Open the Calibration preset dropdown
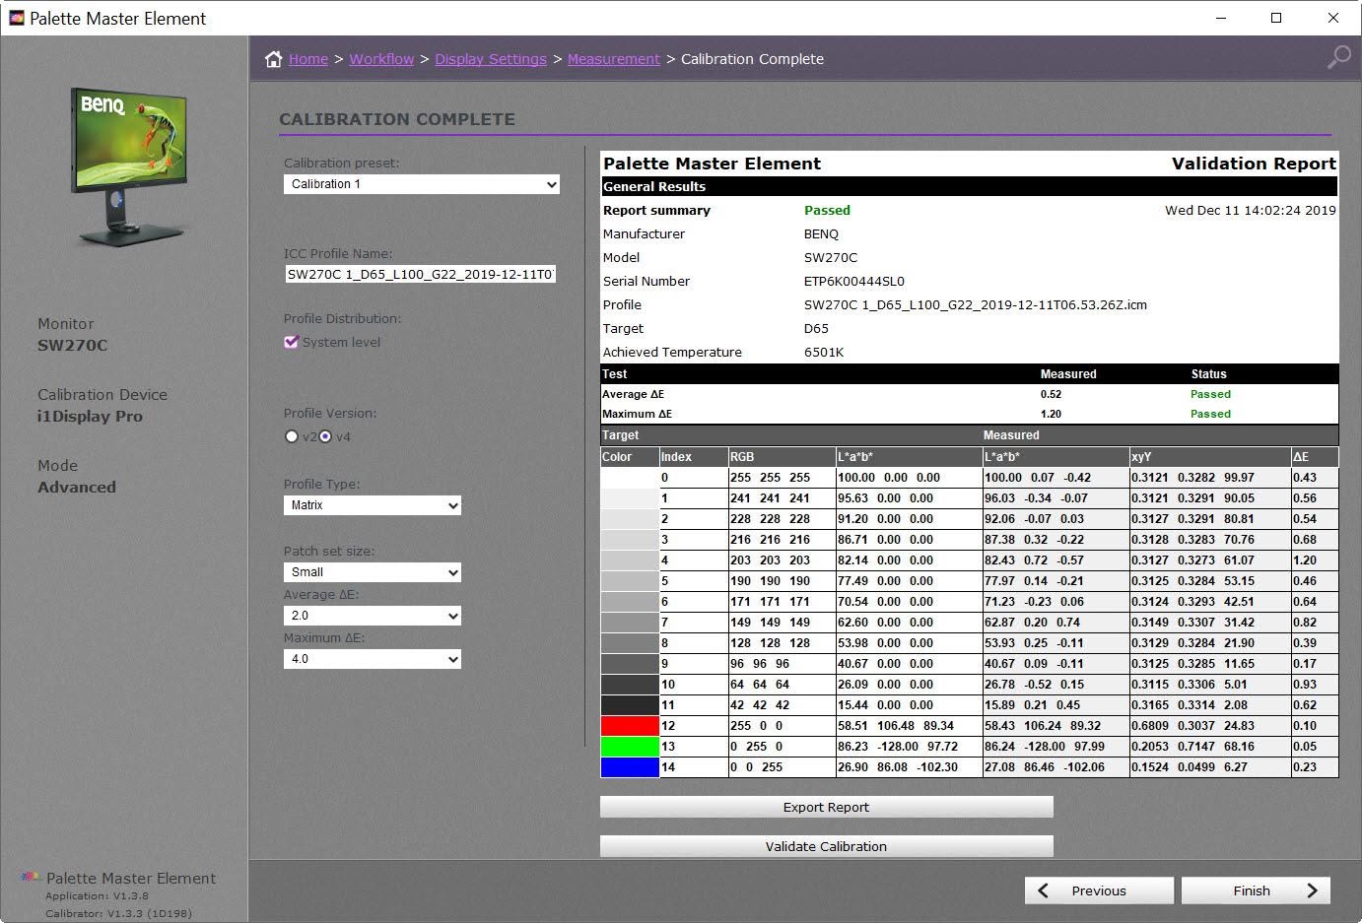The image size is (1362, 923). [422, 184]
